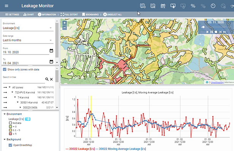Viewport: 234px width, 151px height.
Task: Collapse the Environment legend section
Action: pyautogui.click(x=5, y=114)
